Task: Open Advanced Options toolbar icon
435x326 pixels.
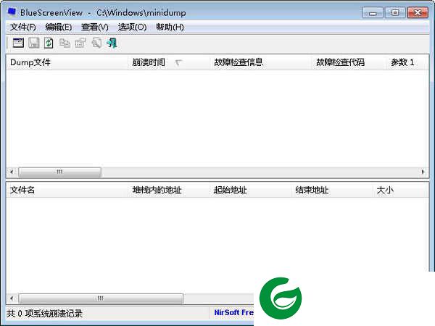Action: coord(18,43)
